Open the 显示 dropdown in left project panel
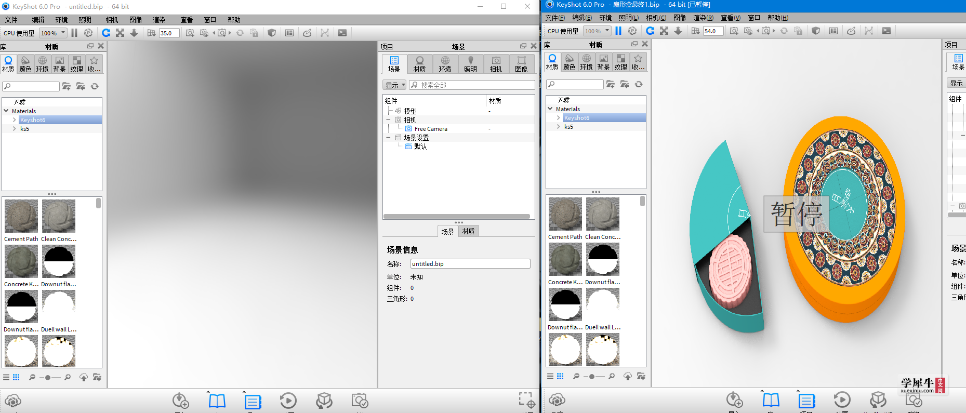The width and height of the screenshot is (966, 413). click(395, 85)
